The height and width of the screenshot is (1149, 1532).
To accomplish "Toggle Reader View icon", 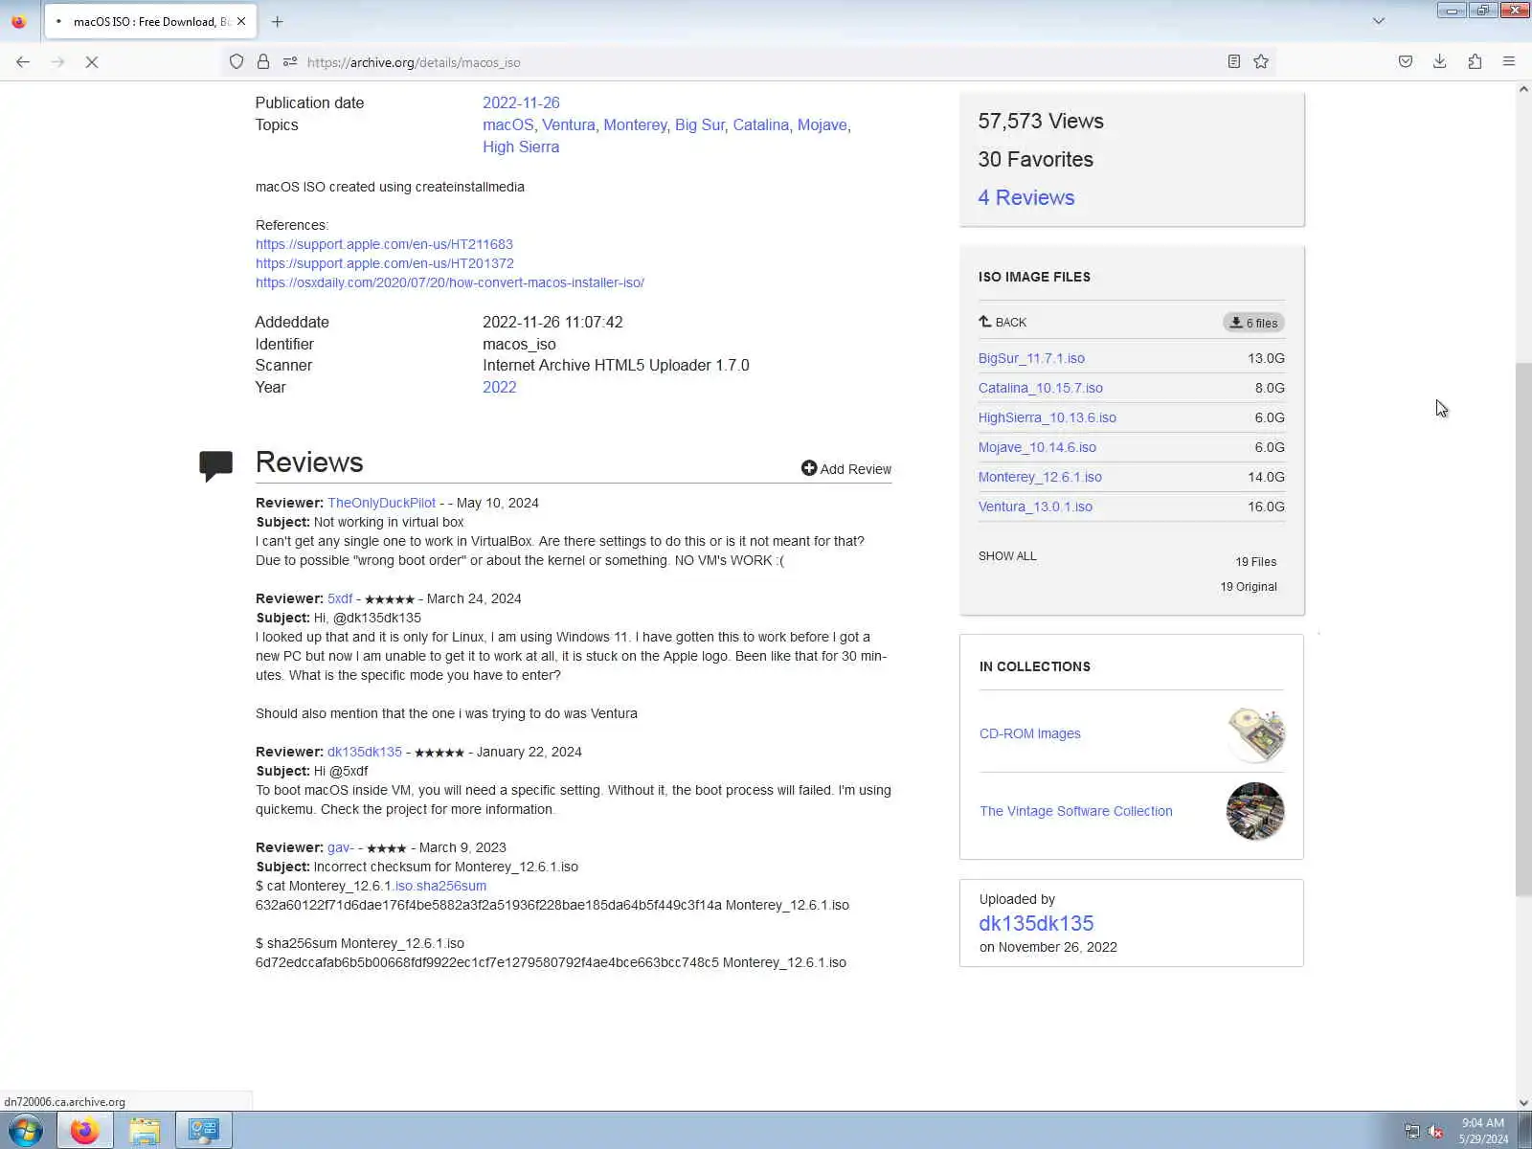I will (1234, 62).
